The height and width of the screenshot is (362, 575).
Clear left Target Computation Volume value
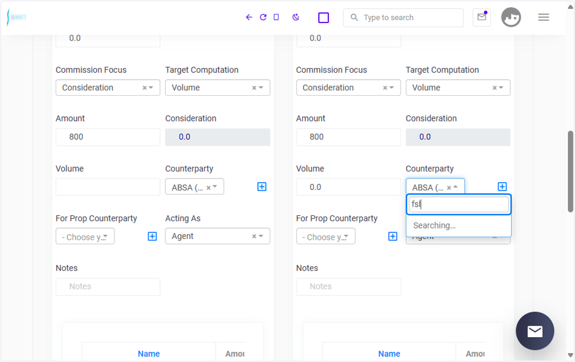tap(254, 88)
